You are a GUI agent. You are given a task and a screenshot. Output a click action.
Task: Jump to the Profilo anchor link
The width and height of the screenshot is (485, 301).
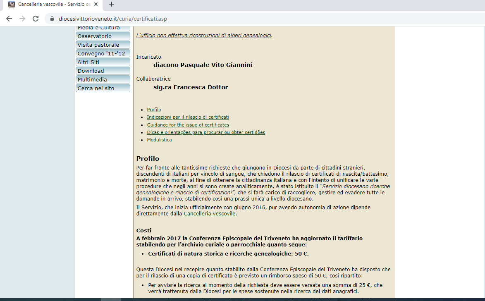tap(154, 110)
